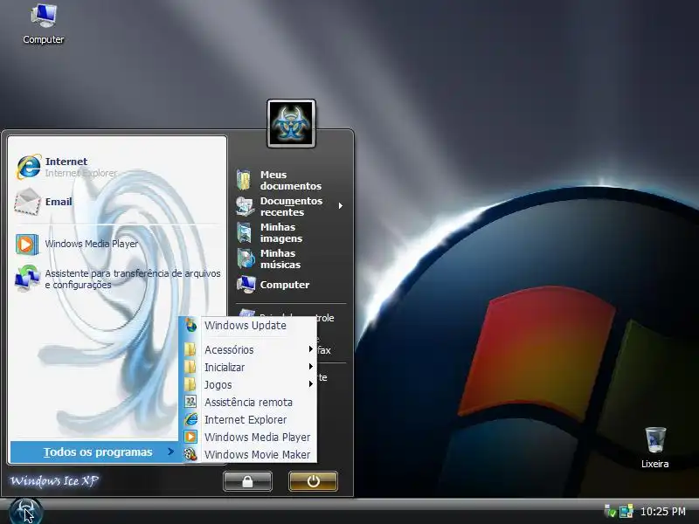The image size is (699, 524).
Task: Click the Internet Explorer text in programs list
Action: [246, 420]
